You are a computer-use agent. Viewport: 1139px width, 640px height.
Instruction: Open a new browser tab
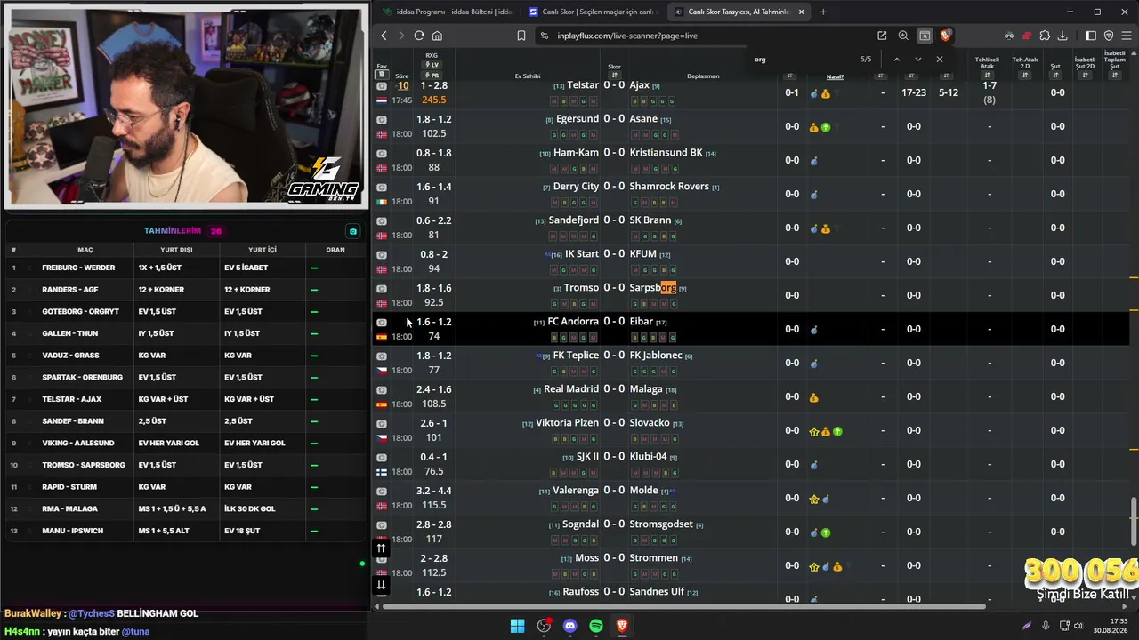click(x=823, y=12)
